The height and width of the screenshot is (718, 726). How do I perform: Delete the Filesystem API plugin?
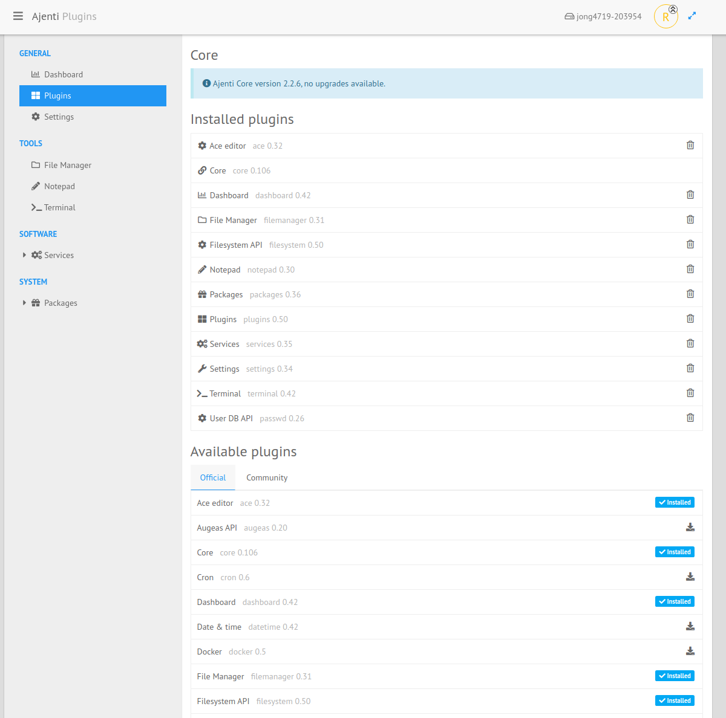690,244
